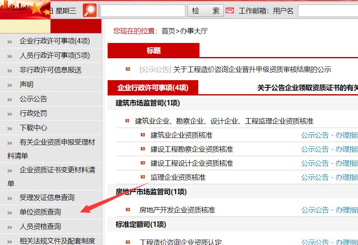This screenshot has height=245, width=358.
Task: Click the red document icon before 工程造价咨询企业资质认定
Action: (127, 242)
